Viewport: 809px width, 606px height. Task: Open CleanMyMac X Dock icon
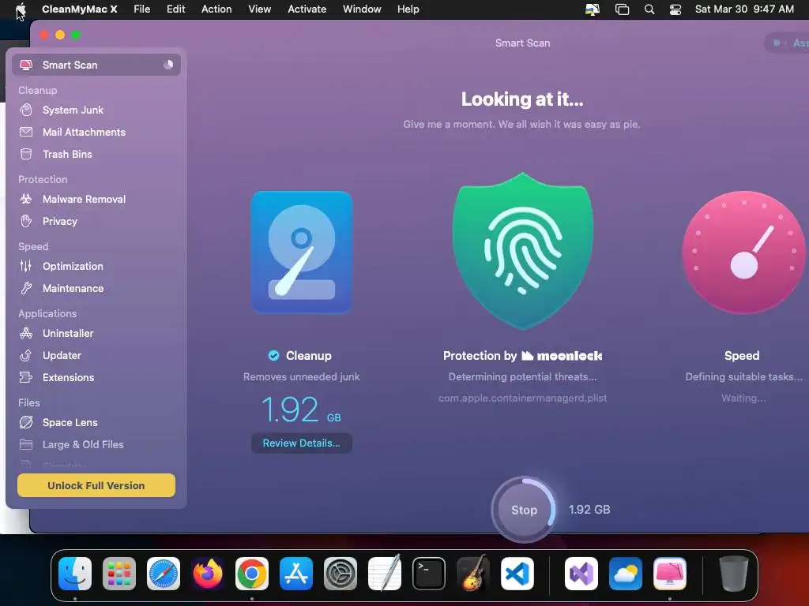[670, 574]
